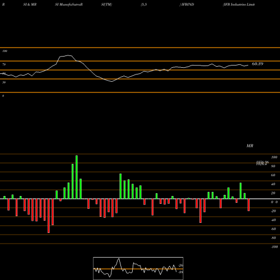280x280 pixels.
Task: Click the 0 label on RSI axis
Action: coord(3,96)
